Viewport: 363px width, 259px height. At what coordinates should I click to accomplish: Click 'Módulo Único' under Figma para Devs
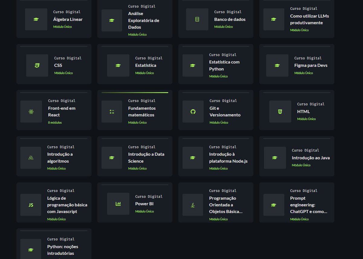pyautogui.click(x=304, y=73)
